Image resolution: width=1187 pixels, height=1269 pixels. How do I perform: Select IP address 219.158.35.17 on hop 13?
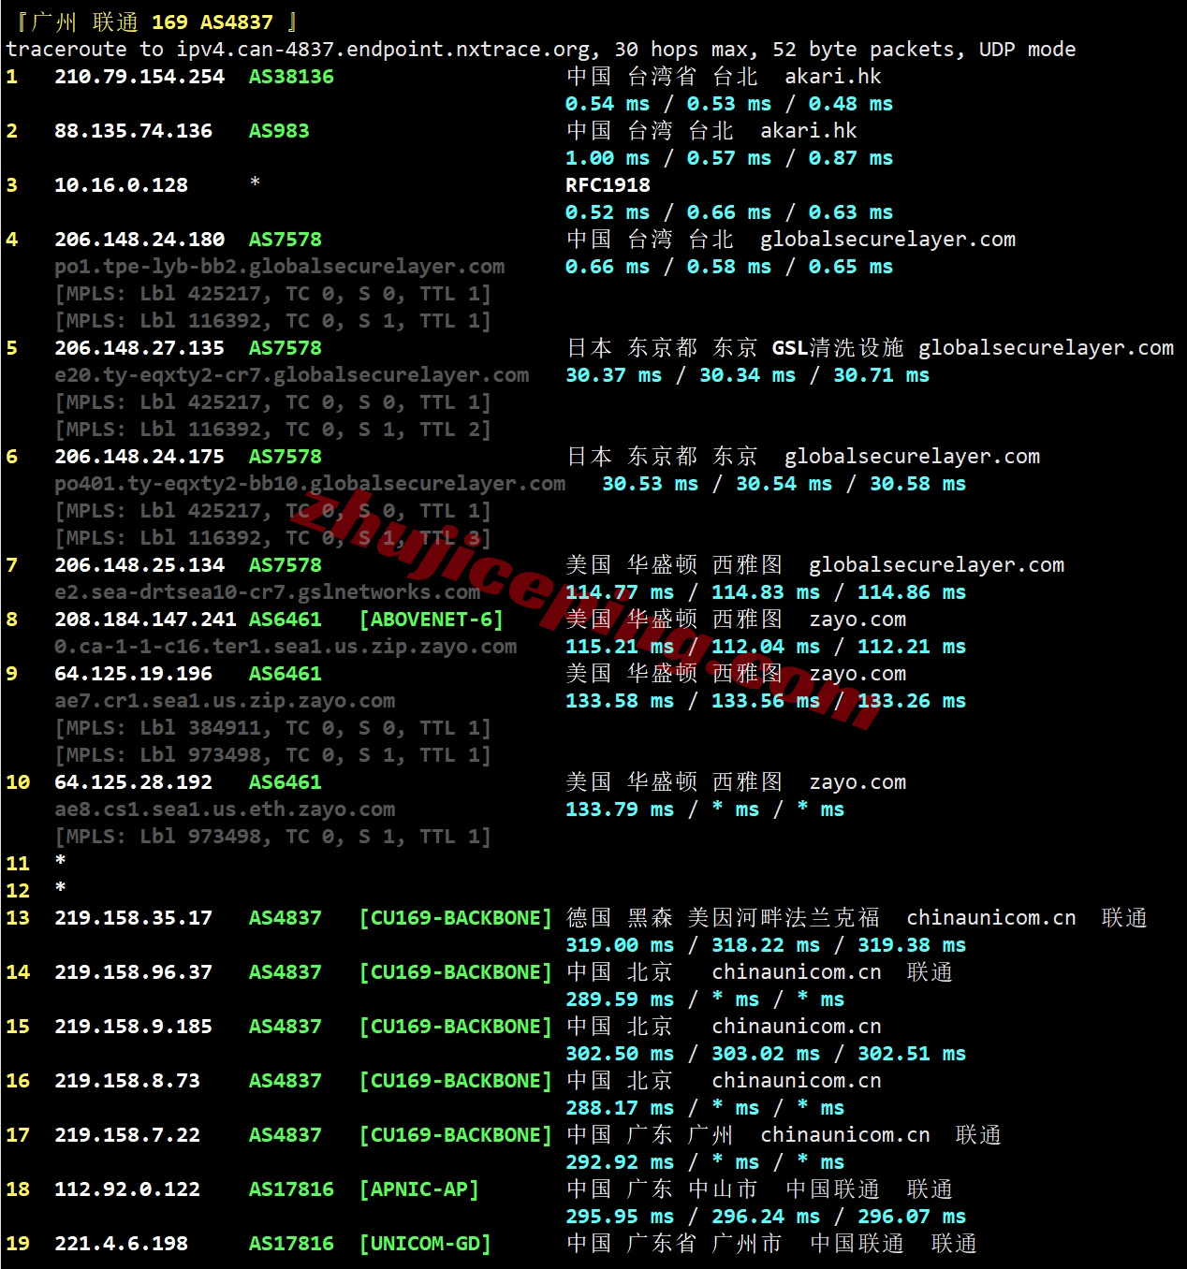click(133, 918)
